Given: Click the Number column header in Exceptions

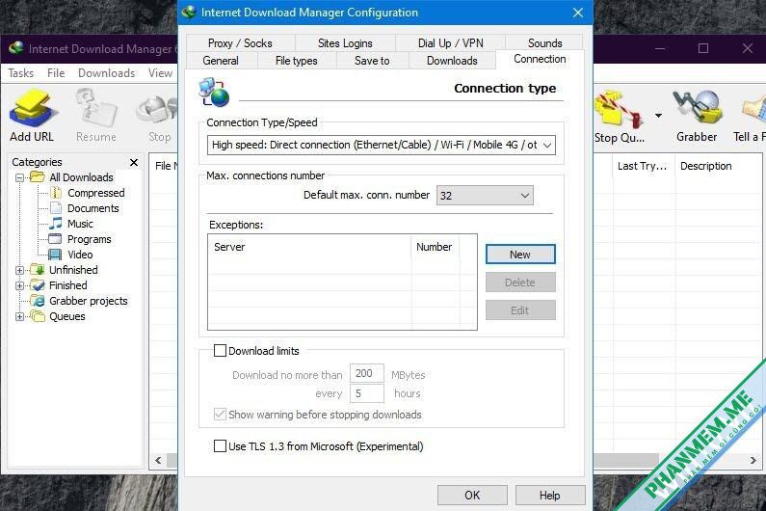Looking at the screenshot, I should (436, 247).
